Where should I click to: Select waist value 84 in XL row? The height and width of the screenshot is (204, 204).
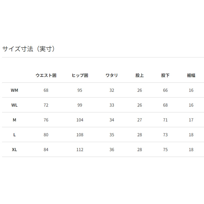point(46,150)
